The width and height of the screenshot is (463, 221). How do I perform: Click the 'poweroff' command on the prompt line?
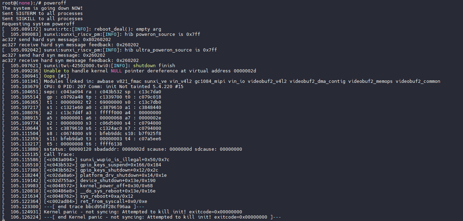[x=55, y=3]
